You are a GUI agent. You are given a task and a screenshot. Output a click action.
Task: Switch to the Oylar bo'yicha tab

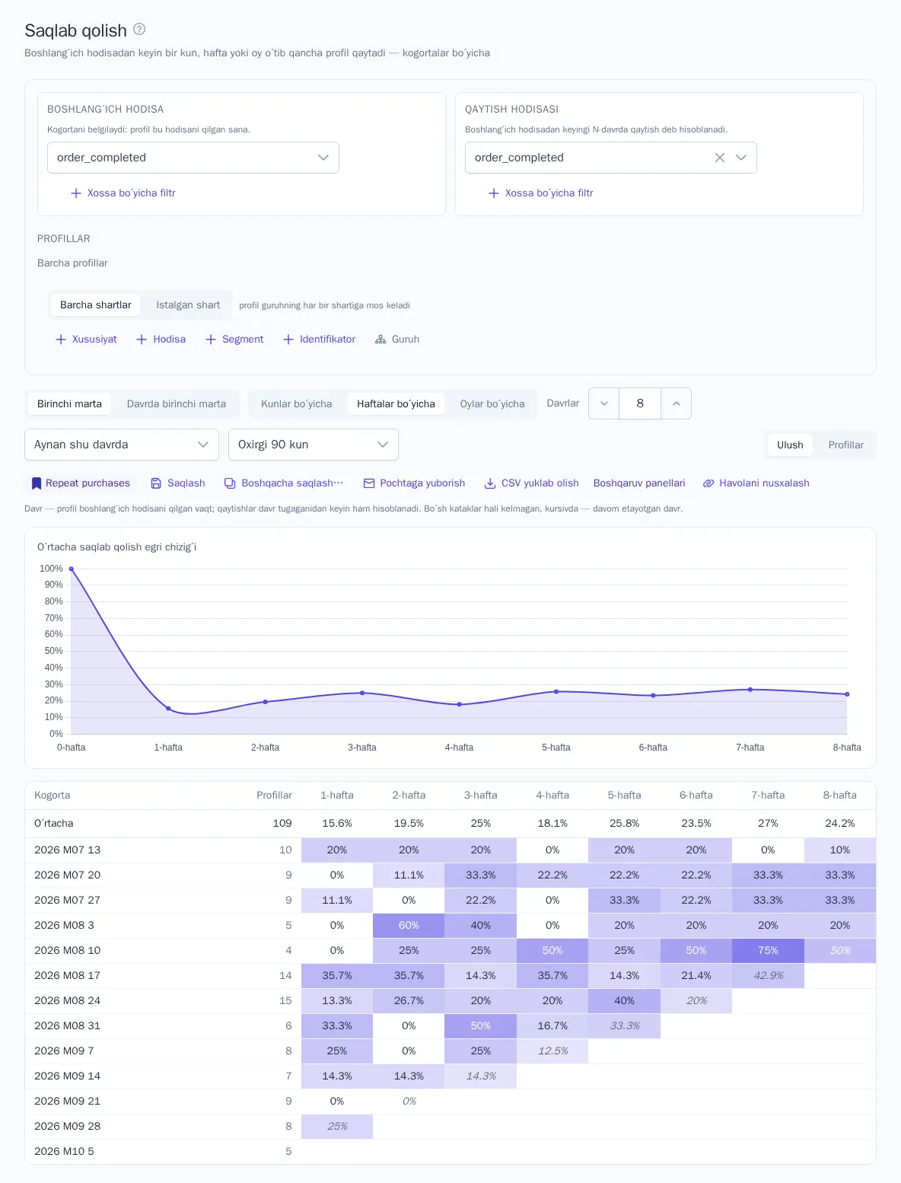(492, 404)
